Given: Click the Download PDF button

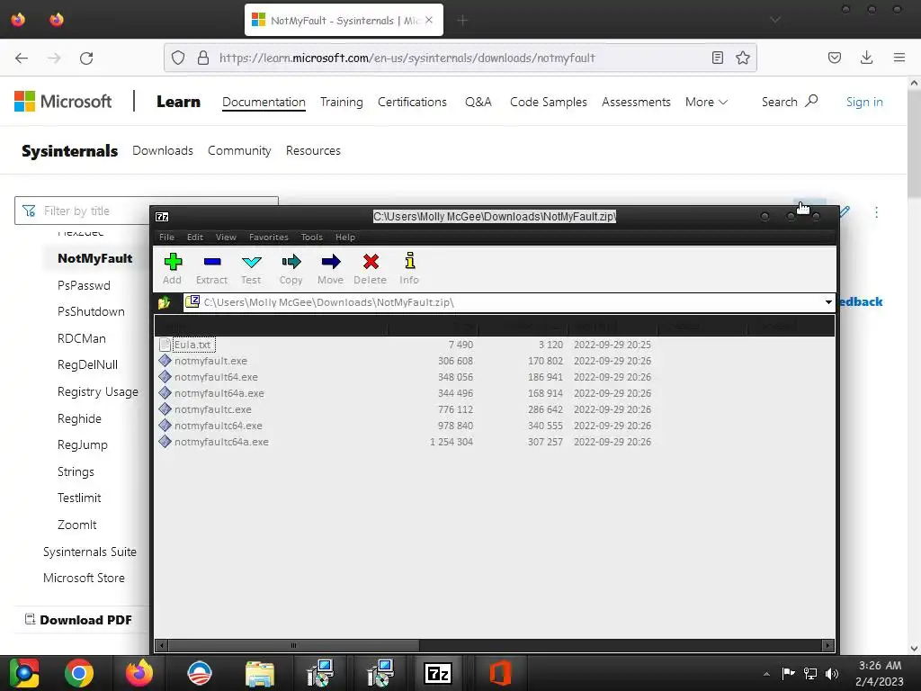Looking at the screenshot, I should [79, 620].
